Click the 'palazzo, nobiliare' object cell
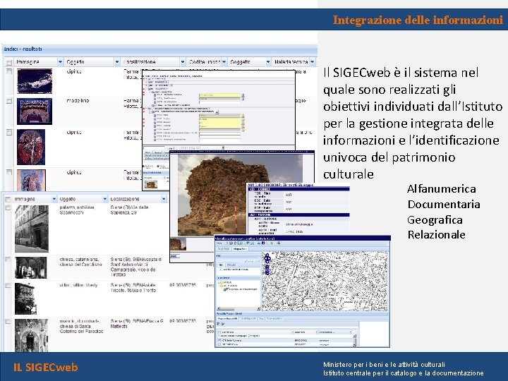The image size is (508, 381). [x=77, y=210]
